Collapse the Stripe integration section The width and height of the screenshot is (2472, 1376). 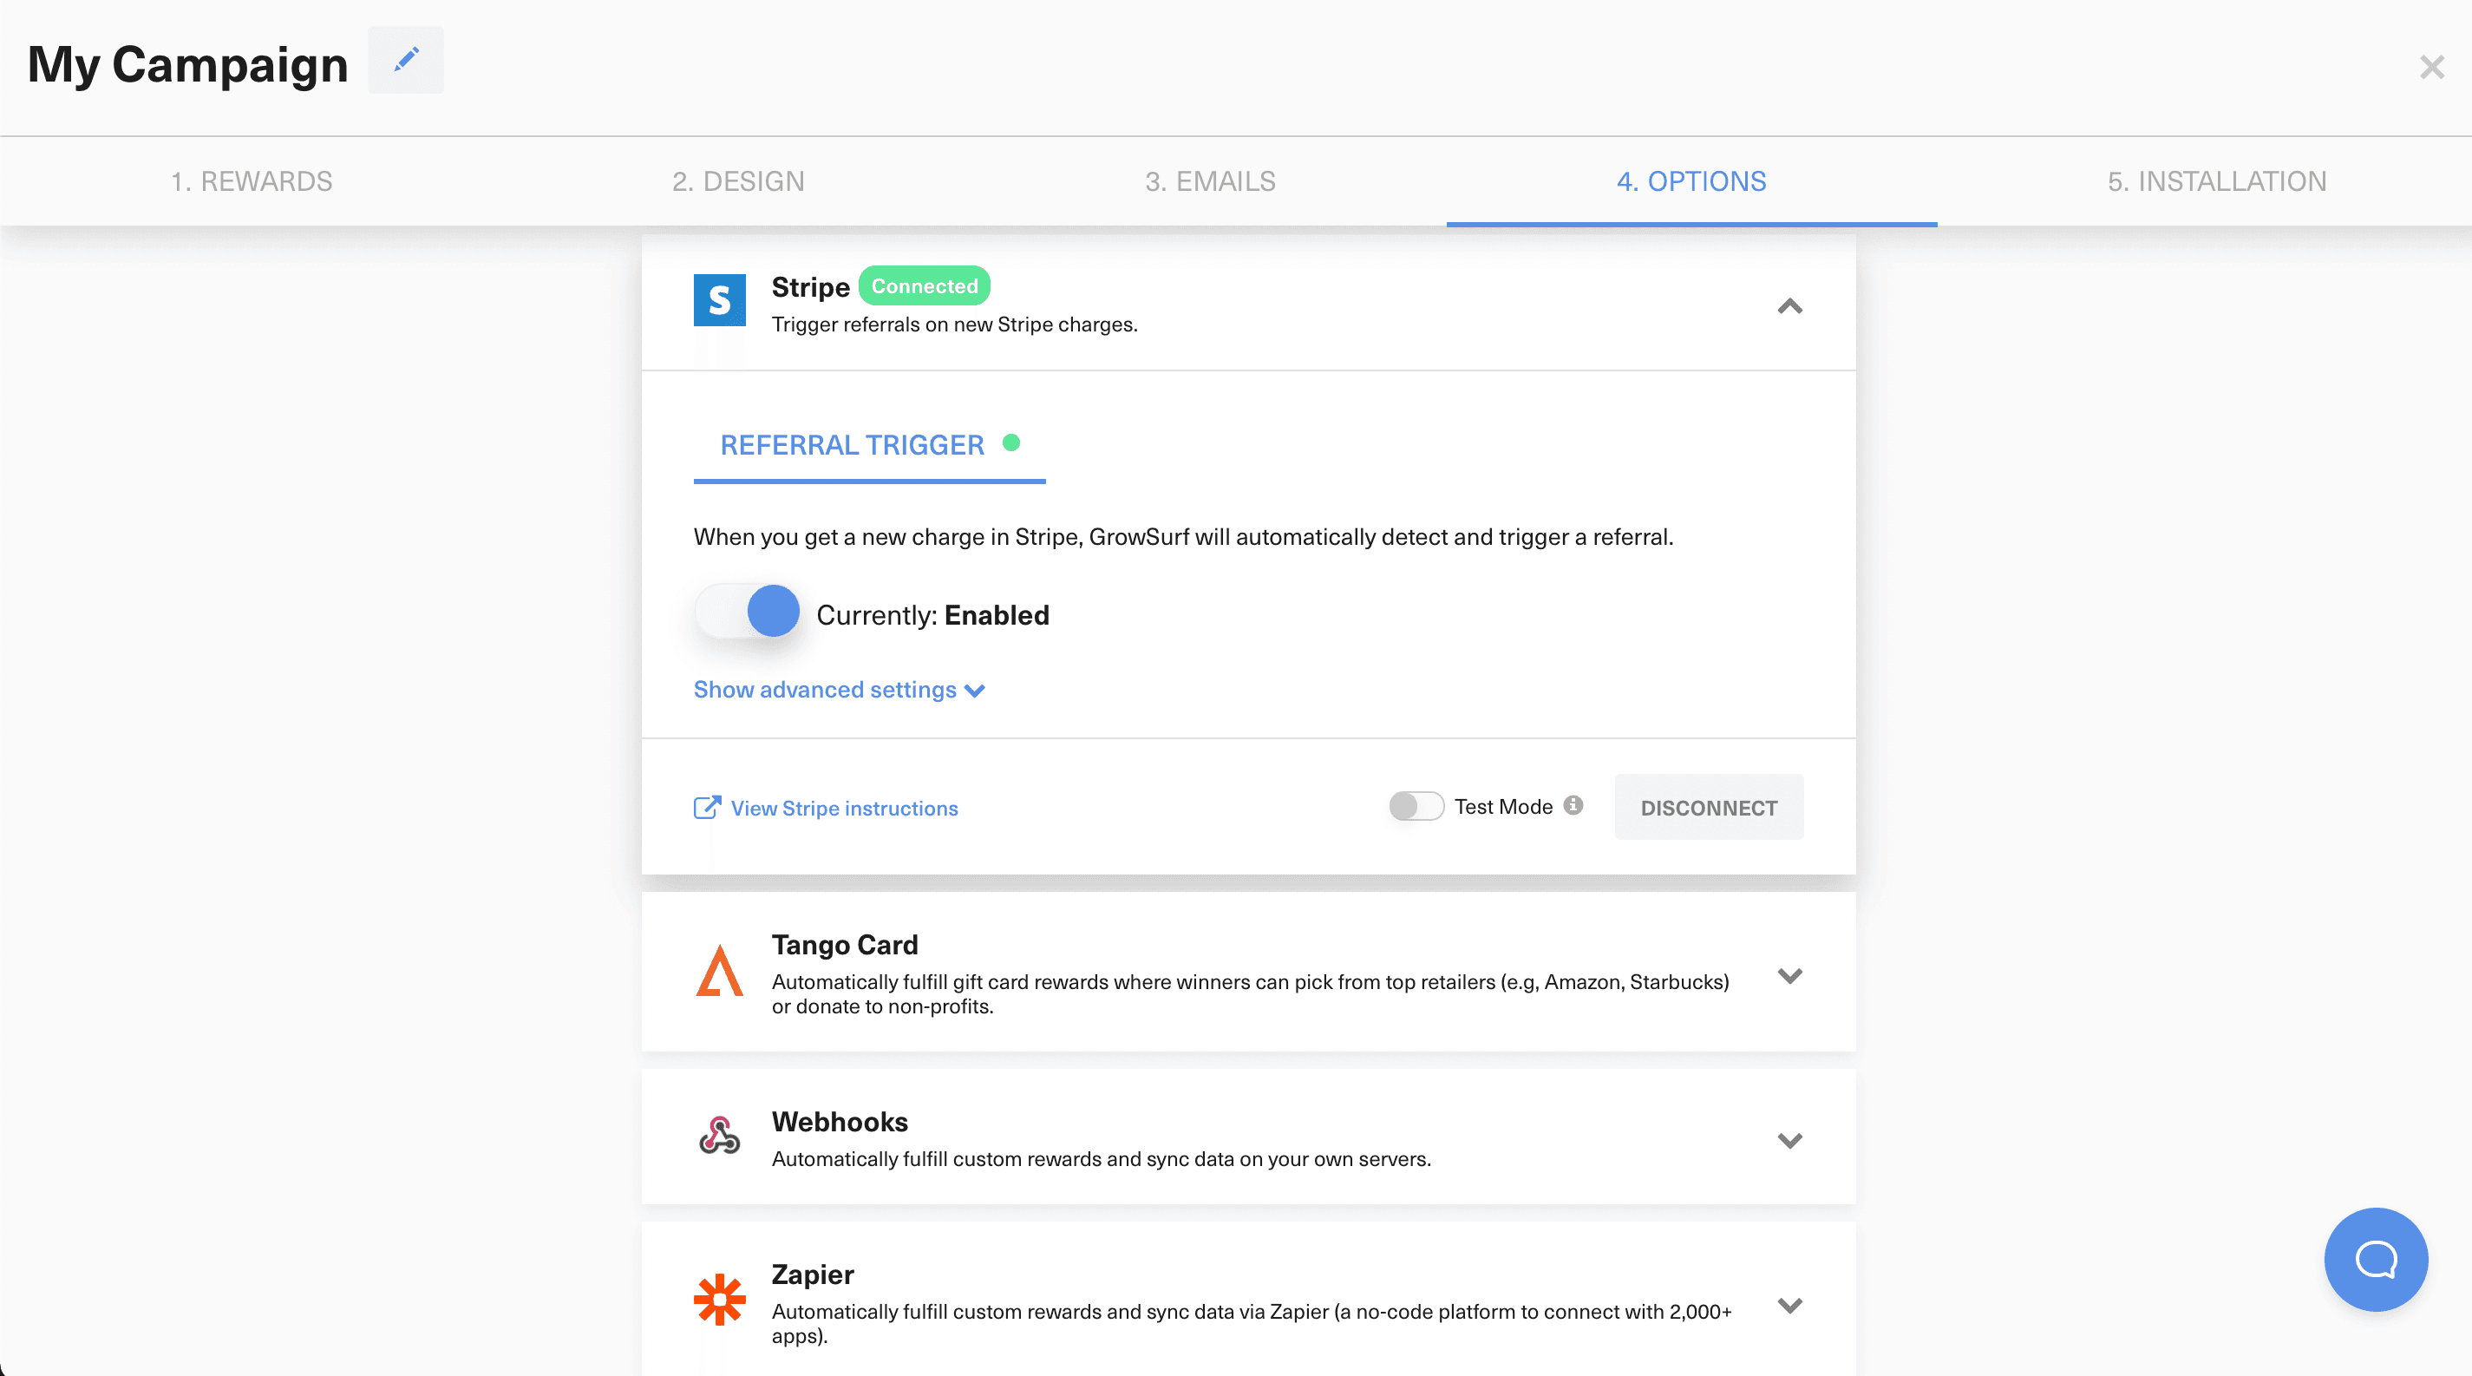(1789, 307)
